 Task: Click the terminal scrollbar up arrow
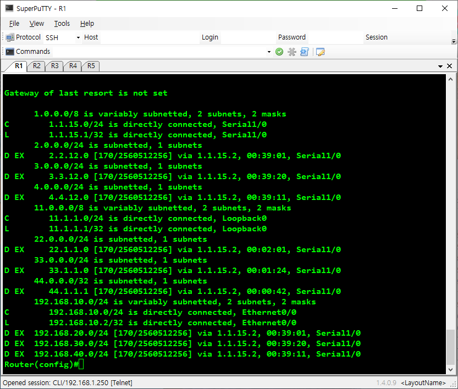coord(450,79)
